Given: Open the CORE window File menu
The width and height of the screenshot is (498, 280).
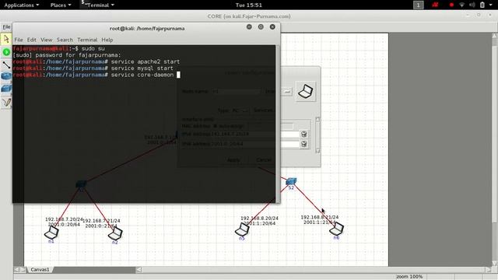Looking at the screenshot, I should [x=6, y=27].
